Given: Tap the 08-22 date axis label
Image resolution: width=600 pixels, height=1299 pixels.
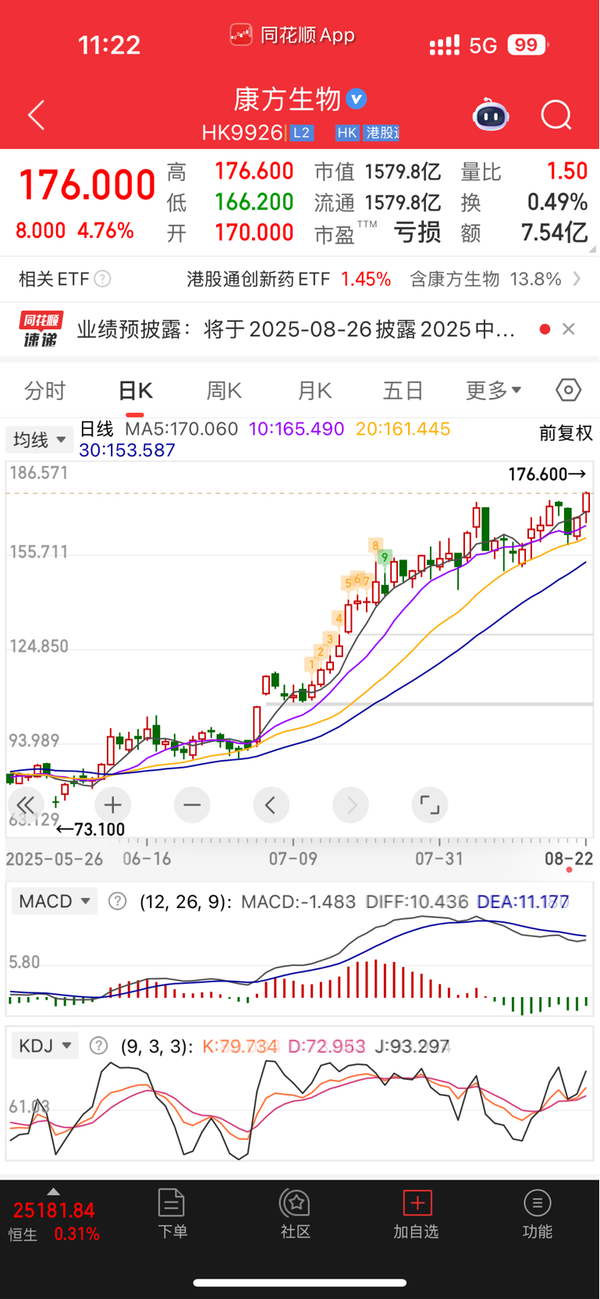Looking at the screenshot, I should [x=569, y=858].
